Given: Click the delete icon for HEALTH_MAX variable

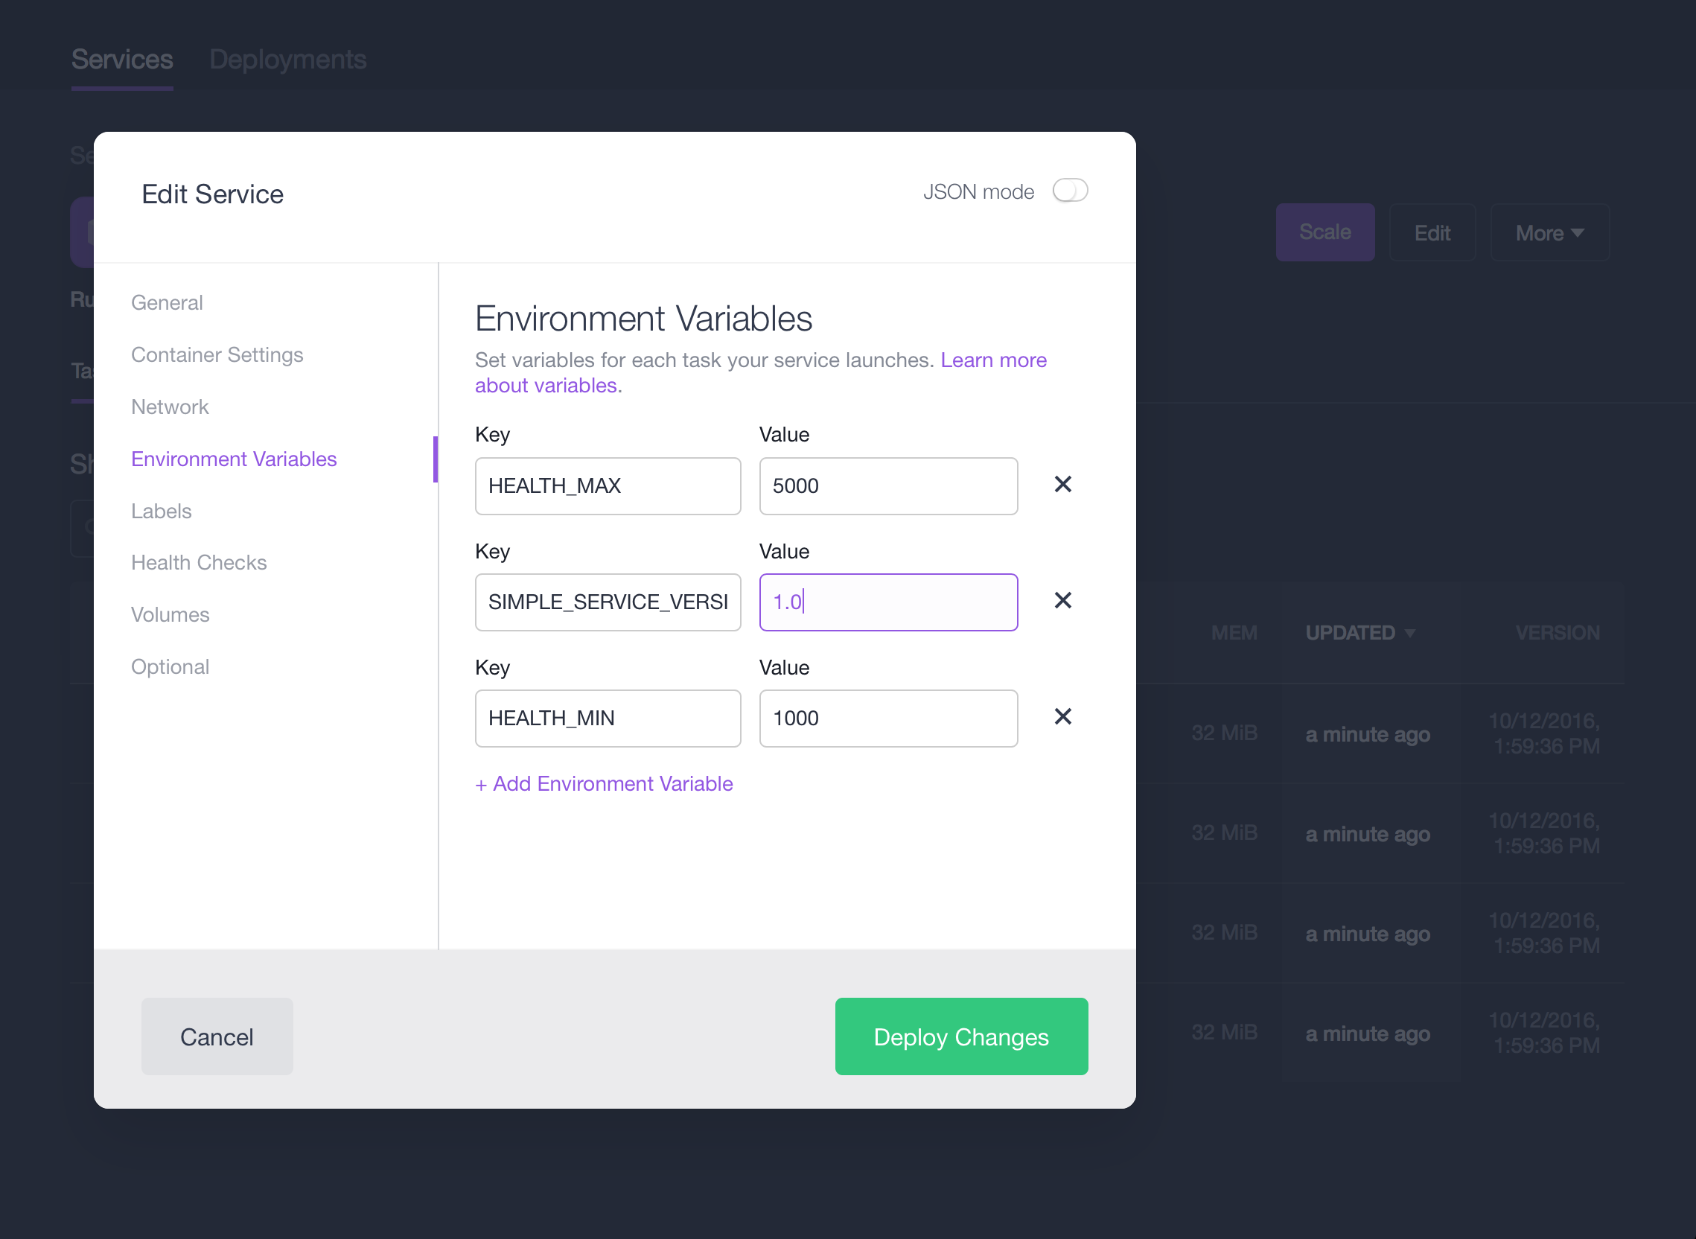Looking at the screenshot, I should point(1062,486).
